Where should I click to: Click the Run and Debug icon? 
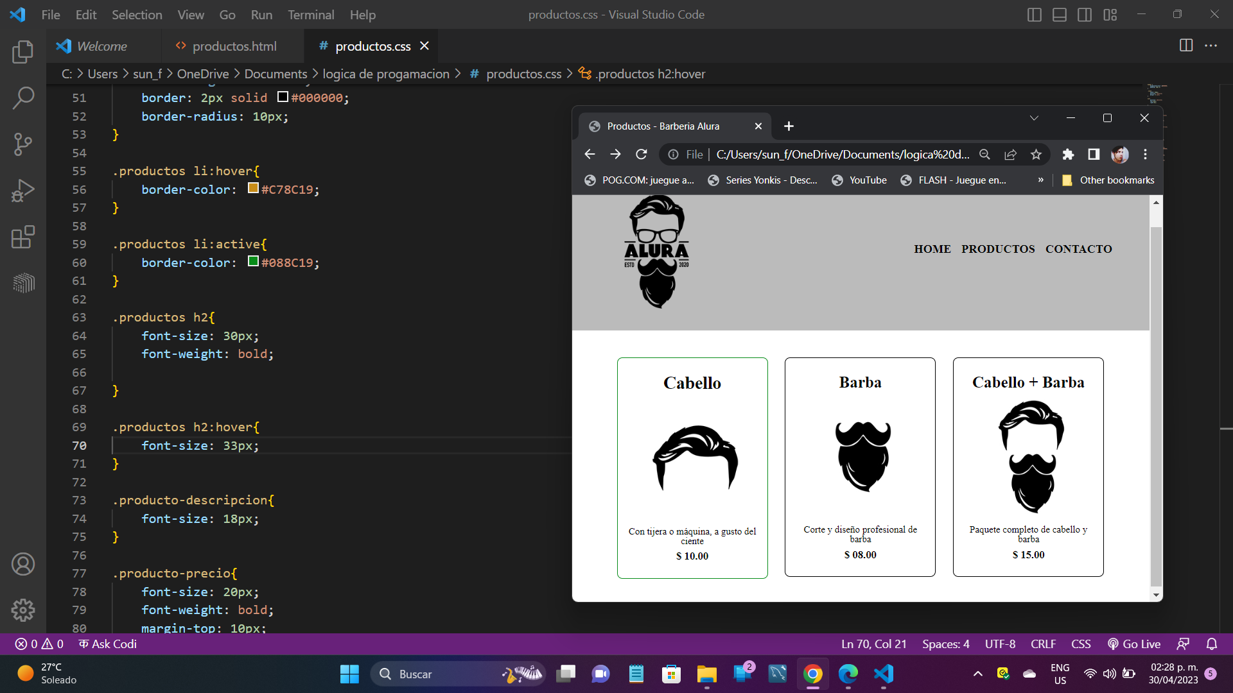tap(23, 191)
